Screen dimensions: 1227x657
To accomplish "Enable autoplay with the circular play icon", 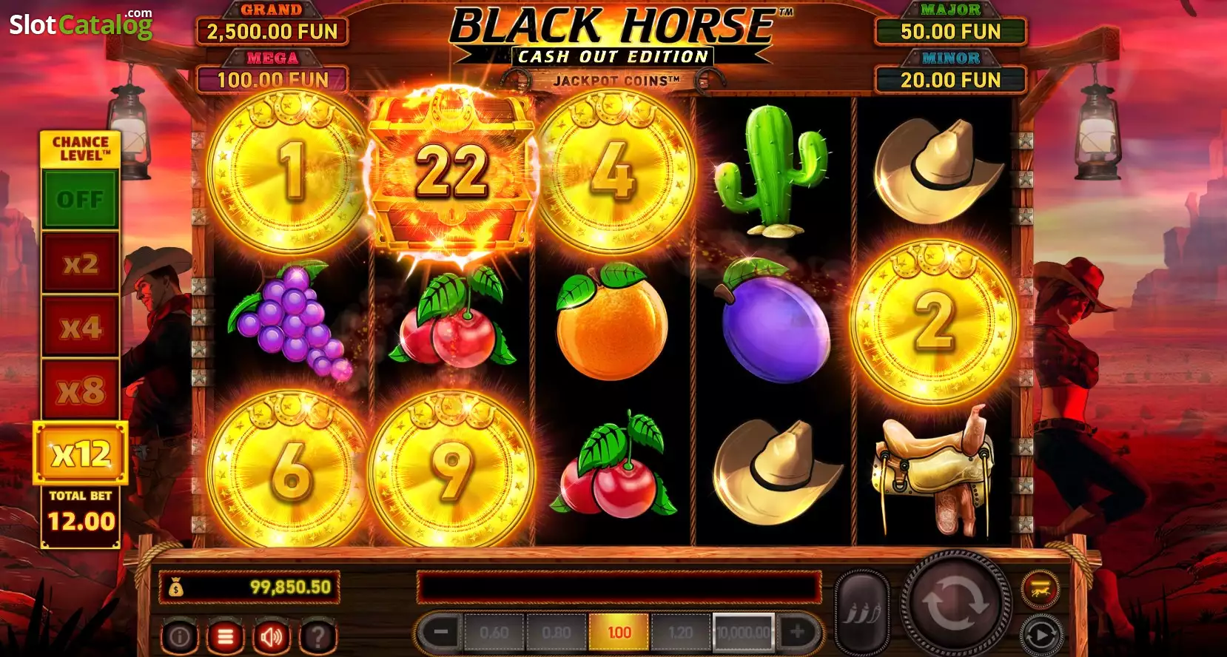I will tap(1040, 635).
